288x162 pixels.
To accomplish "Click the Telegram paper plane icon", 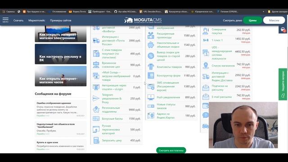I will coord(96,99).
